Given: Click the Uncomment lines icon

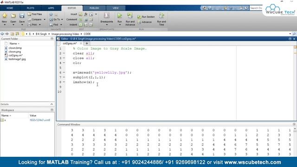Looking at the screenshot, I should coord(86,19).
